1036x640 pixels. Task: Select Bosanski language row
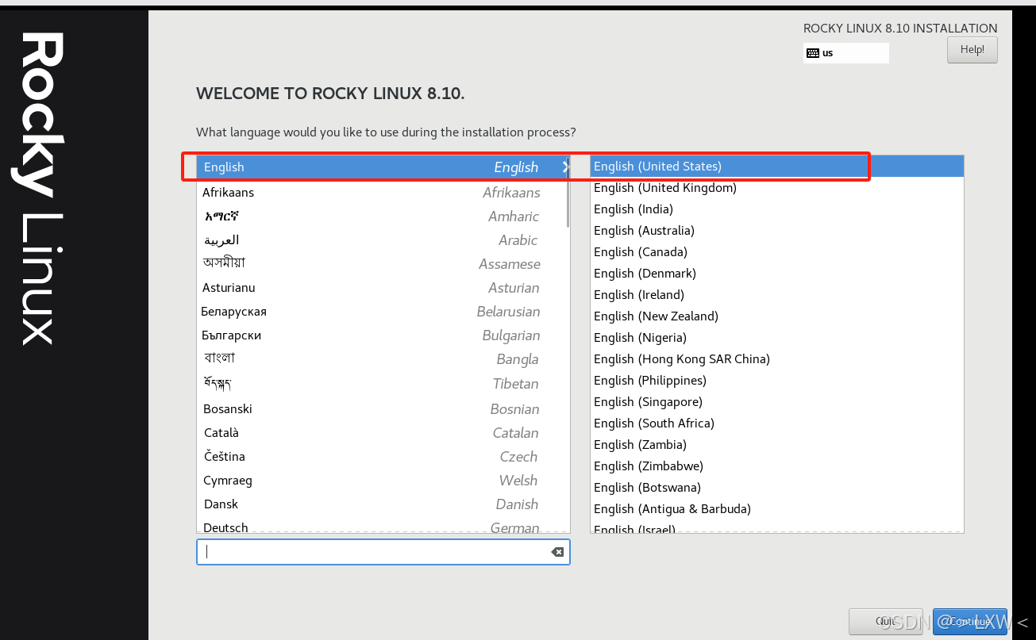coord(383,409)
